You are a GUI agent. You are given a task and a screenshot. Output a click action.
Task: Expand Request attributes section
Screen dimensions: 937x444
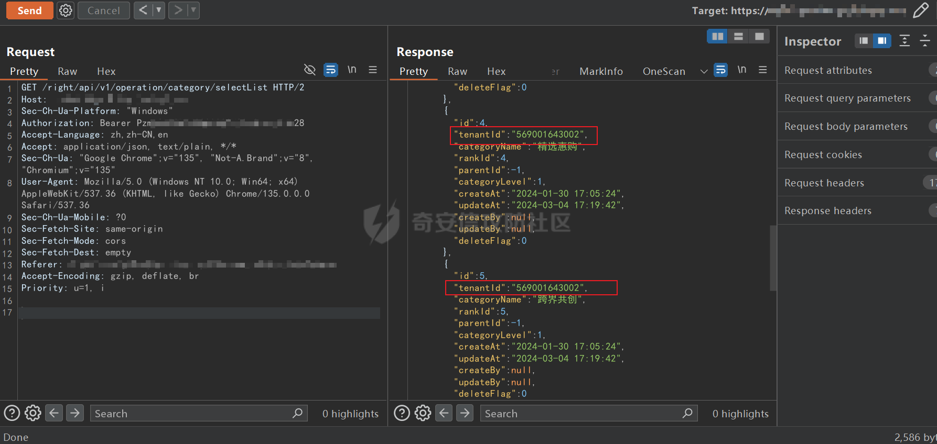857,70
